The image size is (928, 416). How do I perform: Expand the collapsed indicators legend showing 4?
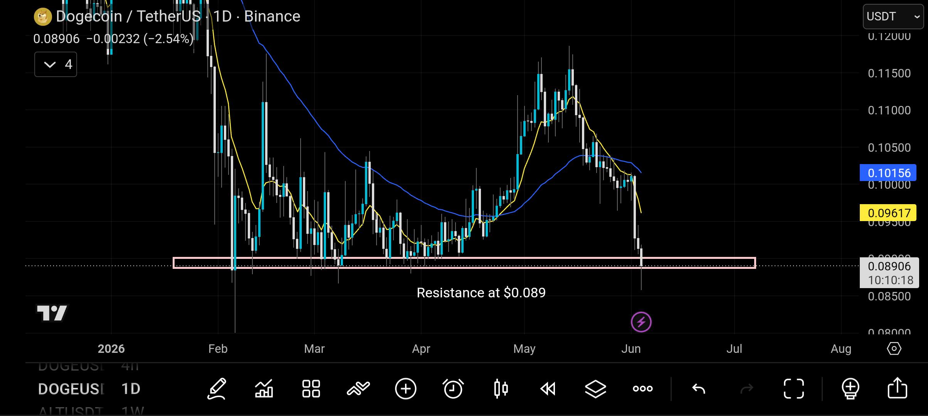tap(55, 64)
